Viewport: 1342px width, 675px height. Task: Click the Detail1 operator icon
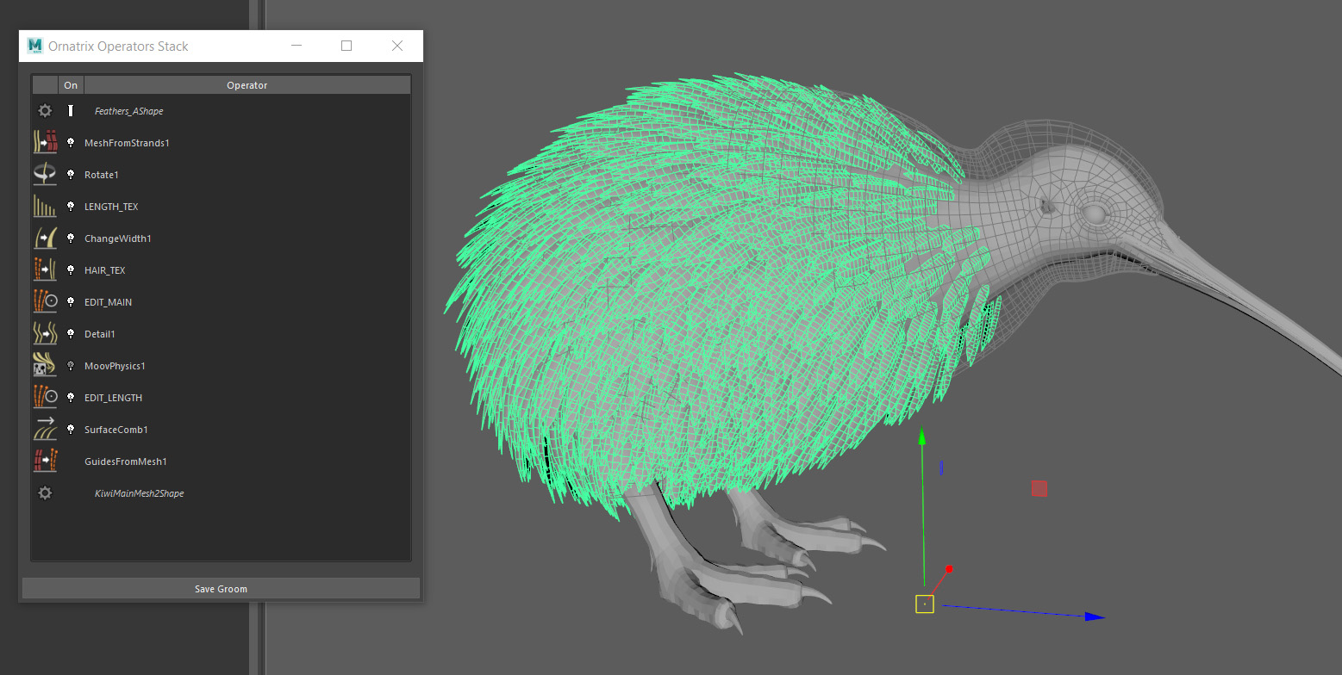pyautogui.click(x=45, y=333)
